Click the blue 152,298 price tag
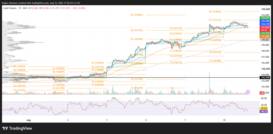 point(264,21)
